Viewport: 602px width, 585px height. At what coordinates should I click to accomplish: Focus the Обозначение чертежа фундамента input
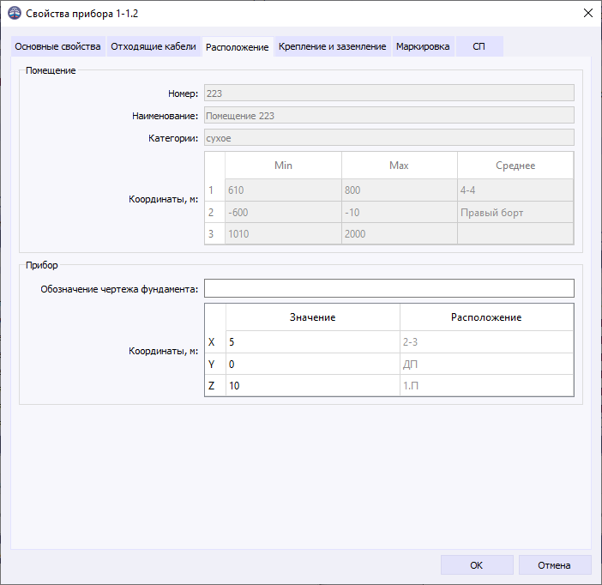[x=389, y=288]
